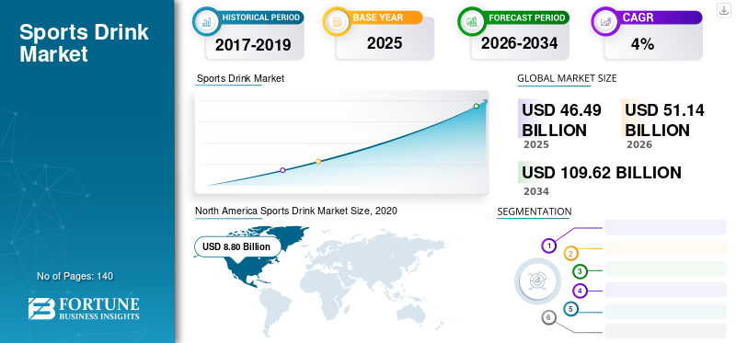Click the download icon in top-right corner

[723, 10]
